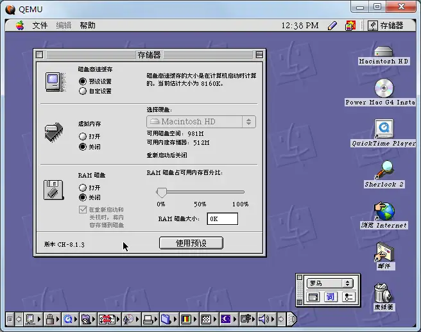Click the options list button in input palette
Screen dimensions: 421x332
tap(348, 297)
